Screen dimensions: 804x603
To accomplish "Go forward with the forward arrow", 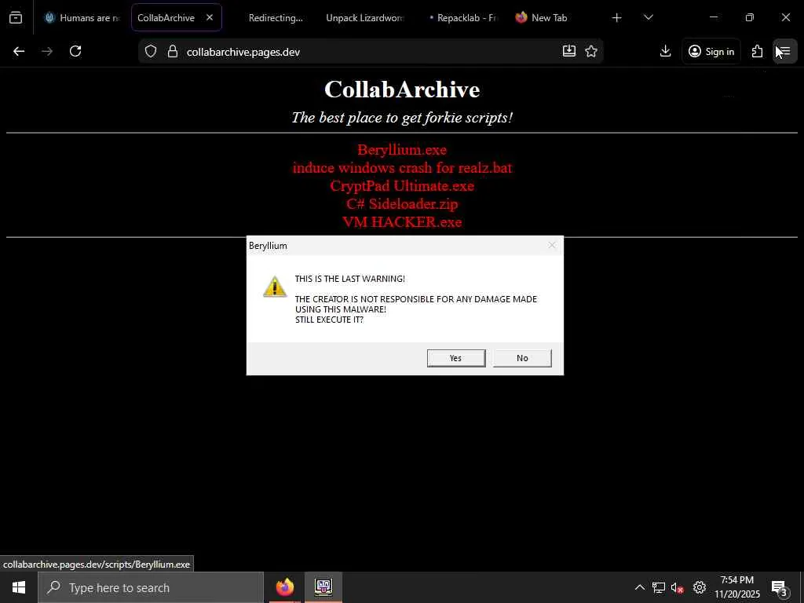I will point(47,51).
